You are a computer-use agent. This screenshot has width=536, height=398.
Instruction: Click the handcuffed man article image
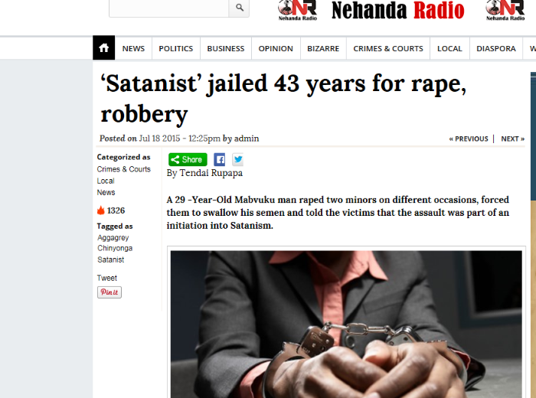[346, 325]
